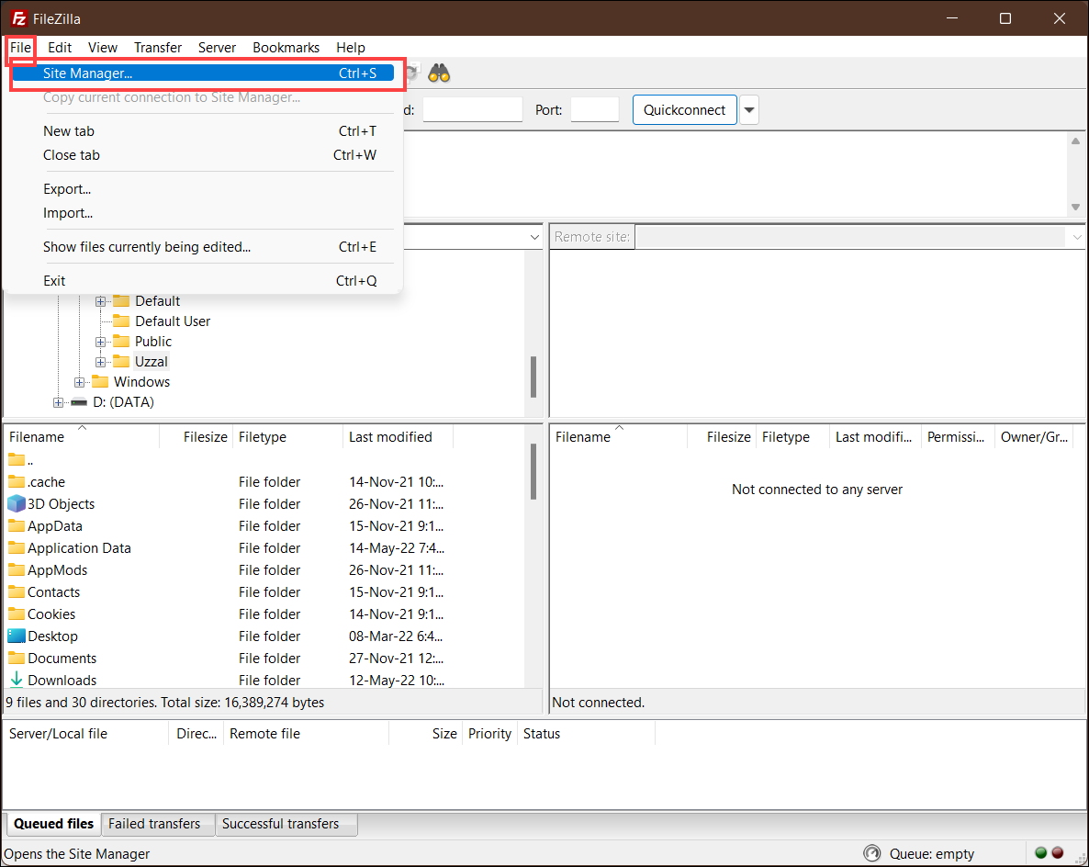
Task: Click the Windows folder icon in tree
Action: (100, 381)
